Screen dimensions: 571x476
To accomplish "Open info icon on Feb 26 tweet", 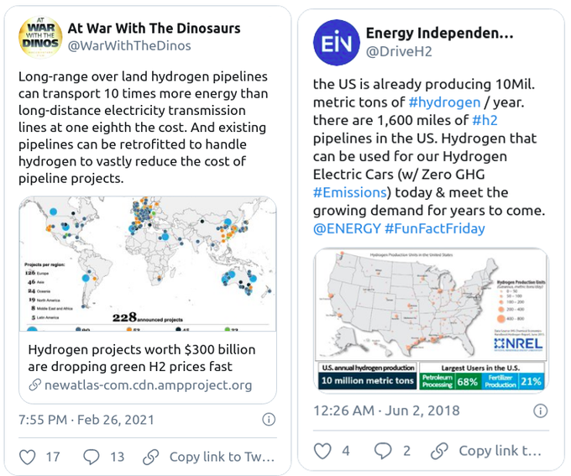I will [269, 419].
